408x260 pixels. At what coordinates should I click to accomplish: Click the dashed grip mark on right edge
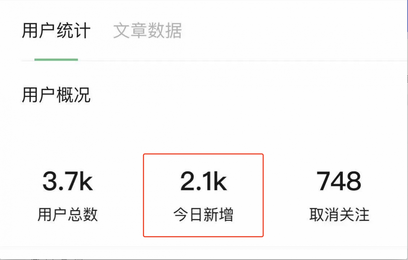coord(407,78)
